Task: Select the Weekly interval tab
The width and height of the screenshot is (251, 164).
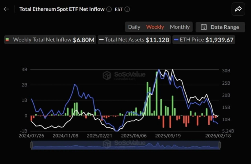Action: [x=155, y=27]
